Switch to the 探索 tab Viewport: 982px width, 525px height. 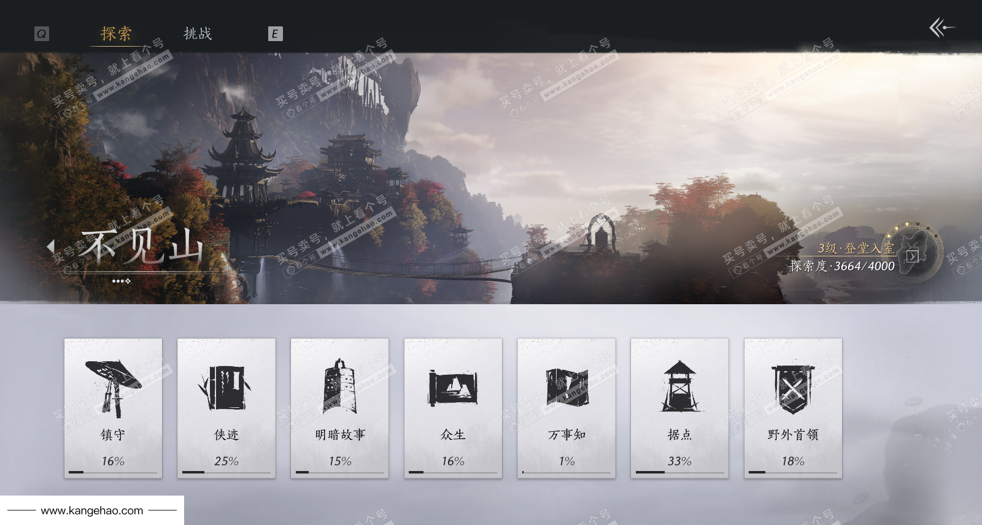point(116,34)
